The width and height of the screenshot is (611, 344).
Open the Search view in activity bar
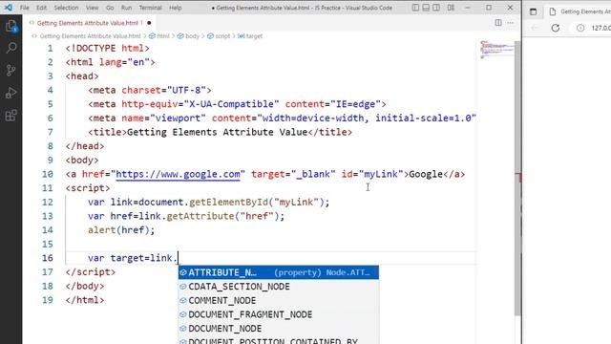pos(11,48)
